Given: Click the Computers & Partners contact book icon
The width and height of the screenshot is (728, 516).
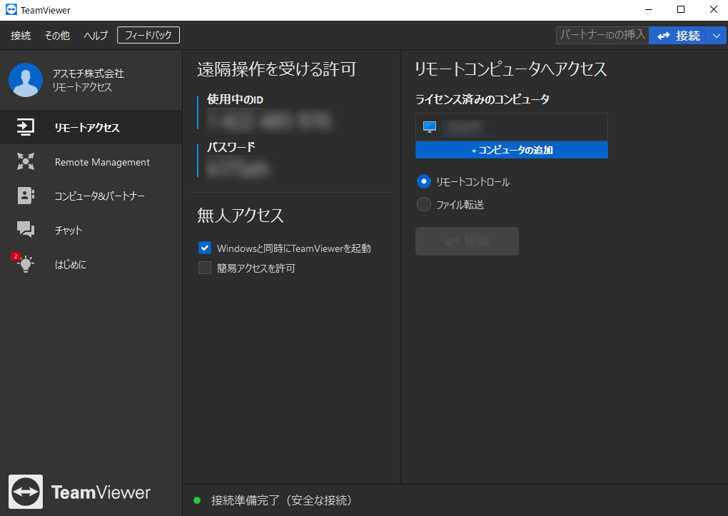Looking at the screenshot, I should 26,196.
